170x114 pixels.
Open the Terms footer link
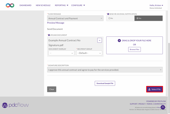(x=149, y=104)
